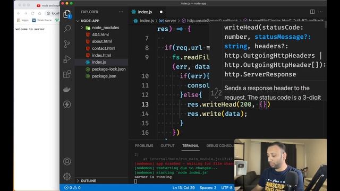Switch to the index.js editor tab
This screenshot has height=191, width=340.
tap(145, 12)
